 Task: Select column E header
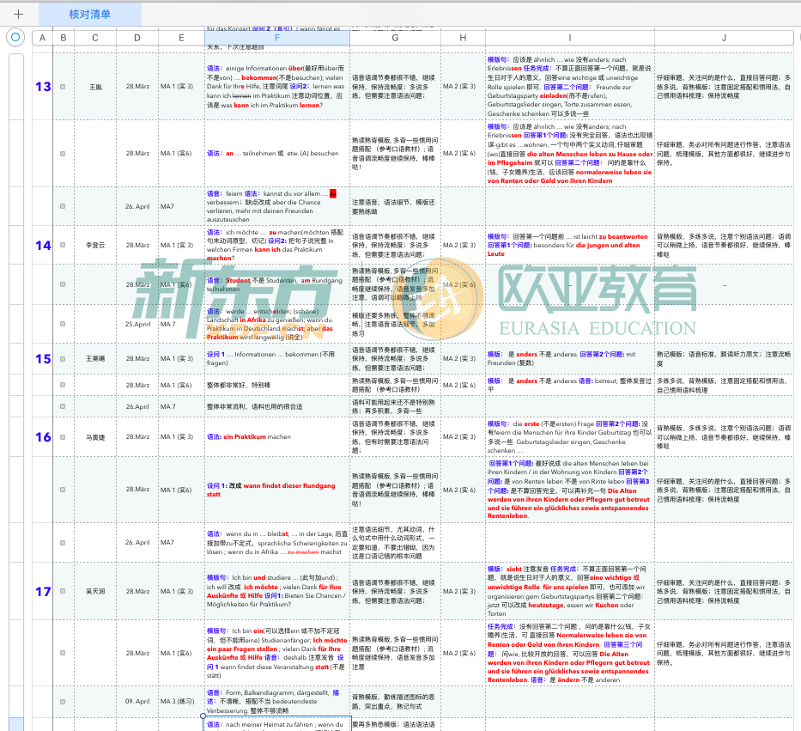tap(181, 38)
